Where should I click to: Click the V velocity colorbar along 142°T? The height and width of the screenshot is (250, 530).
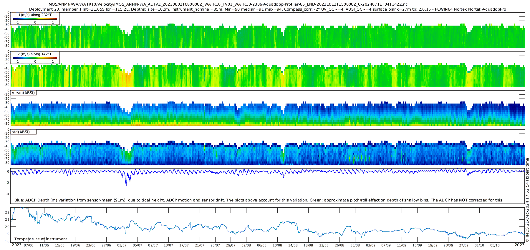point(35,58)
